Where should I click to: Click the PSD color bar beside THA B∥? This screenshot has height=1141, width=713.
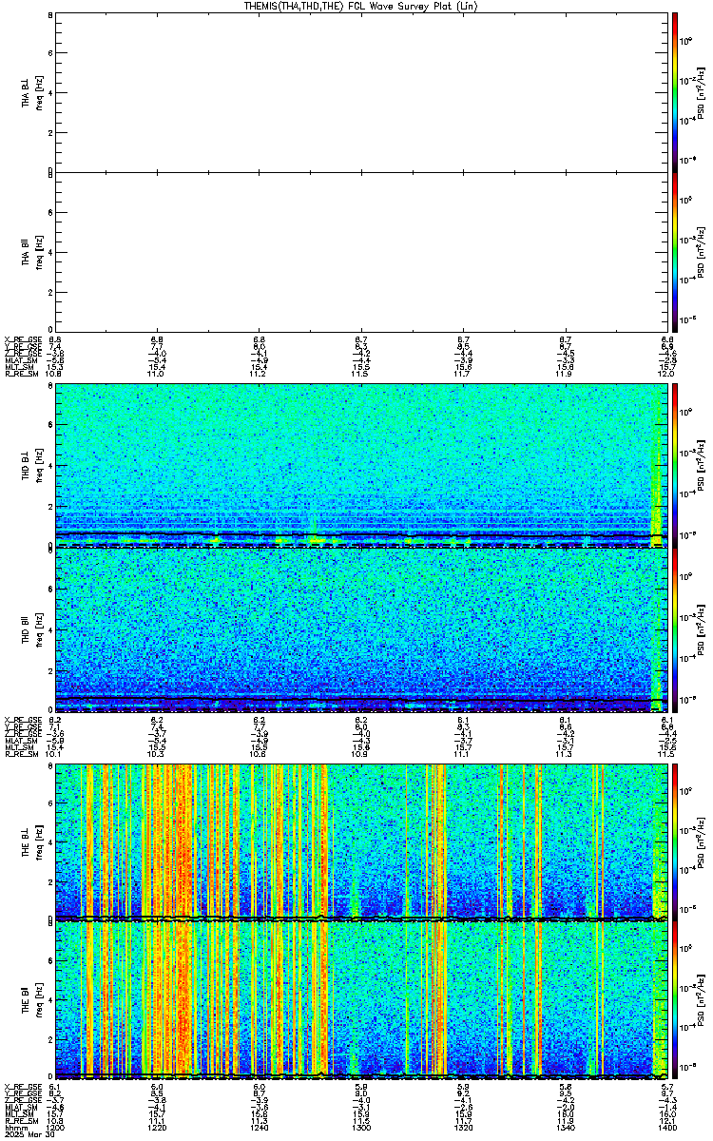pyautogui.click(x=675, y=252)
